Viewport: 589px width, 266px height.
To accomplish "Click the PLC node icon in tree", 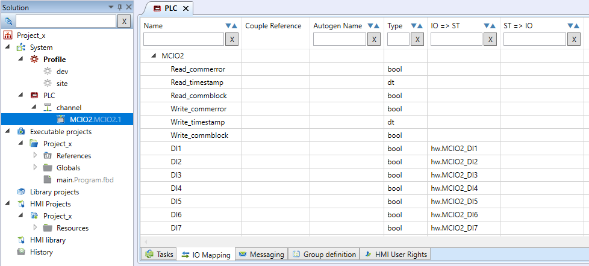I will point(34,95).
